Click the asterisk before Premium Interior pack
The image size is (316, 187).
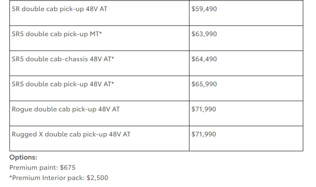pos(11,177)
